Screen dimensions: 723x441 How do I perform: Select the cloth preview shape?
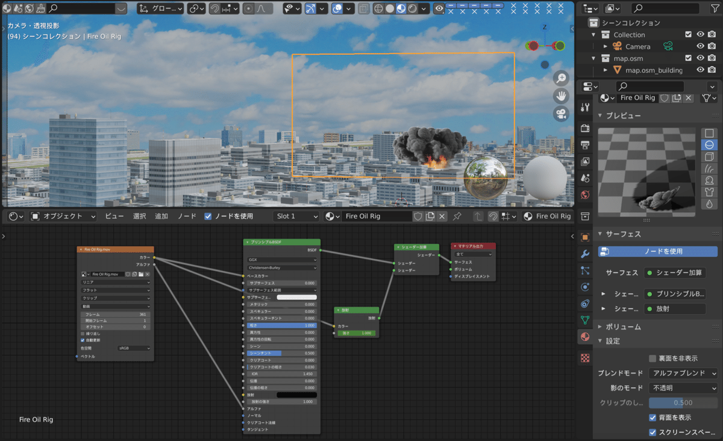point(709,192)
